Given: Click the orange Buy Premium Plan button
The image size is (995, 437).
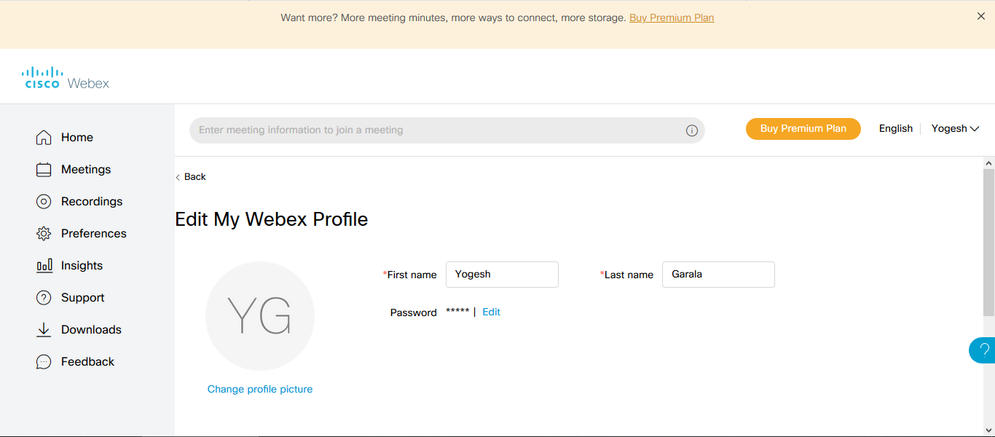Looking at the screenshot, I should (803, 129).
